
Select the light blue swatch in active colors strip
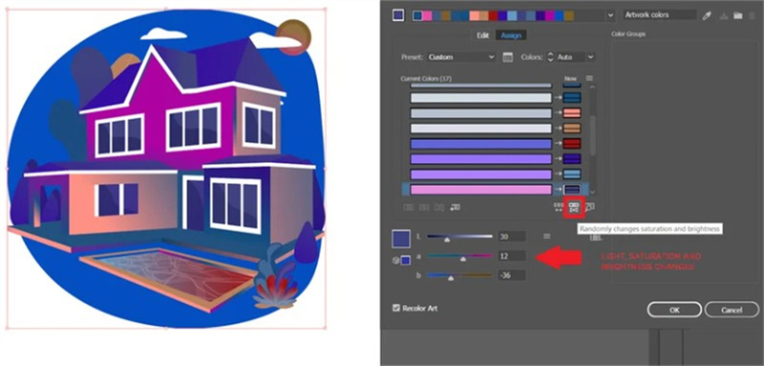(x=513, y=15)
